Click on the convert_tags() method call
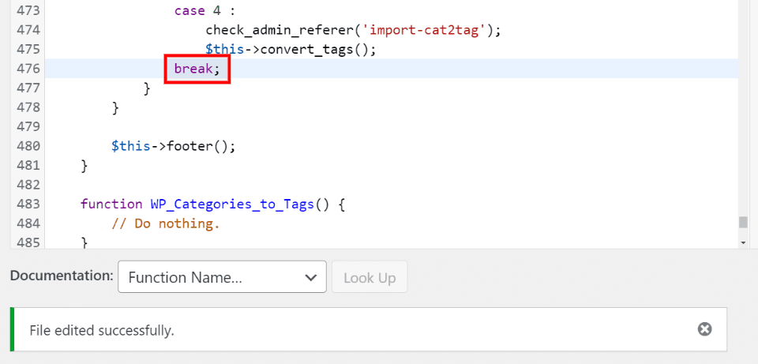758x364 pixels. tap(312, 49)
